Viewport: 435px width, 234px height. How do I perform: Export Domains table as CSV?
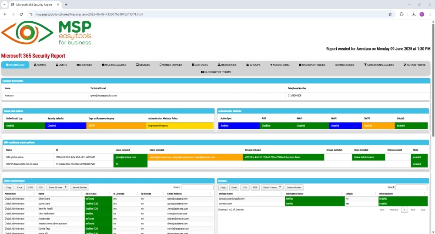(x=245, y=187)
